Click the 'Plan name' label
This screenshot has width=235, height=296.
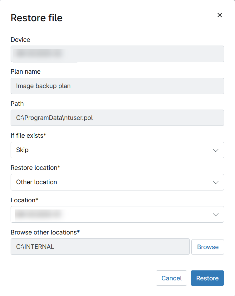(x=26, y=72)
